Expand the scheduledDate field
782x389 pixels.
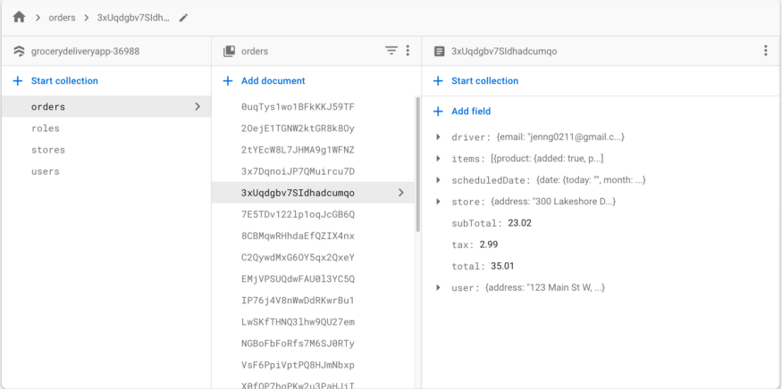(439, 180)
